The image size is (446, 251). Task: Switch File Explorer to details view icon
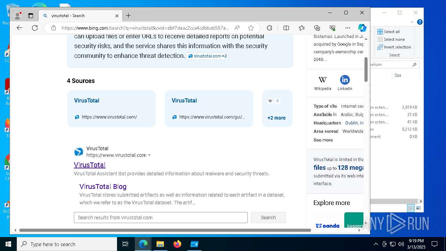coord(411,208)
